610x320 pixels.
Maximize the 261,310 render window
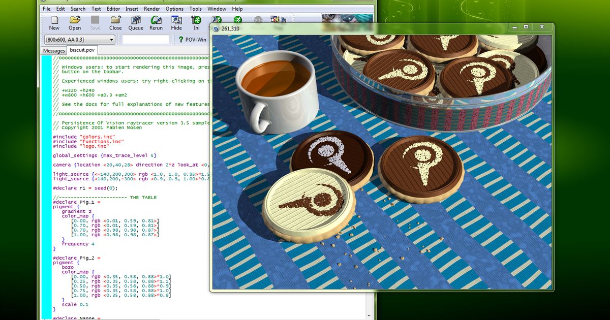(526, 26)
